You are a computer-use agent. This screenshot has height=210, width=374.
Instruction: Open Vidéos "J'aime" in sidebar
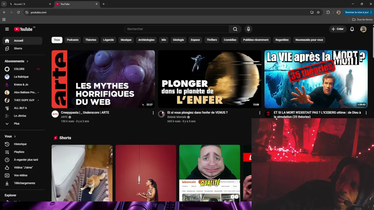[23, 168]
